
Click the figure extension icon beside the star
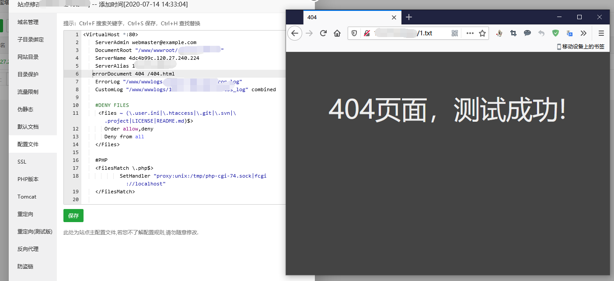click(x=499, y=33)
